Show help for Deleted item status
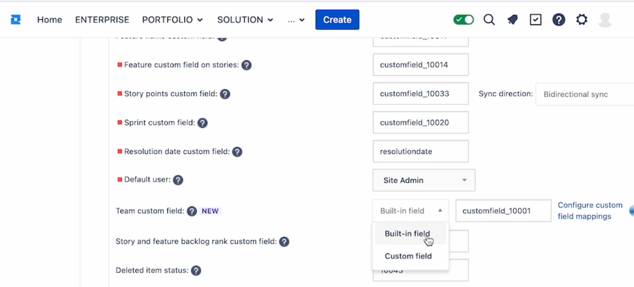Image resolution: width=634 pixels, height=287 pixels. click(x=196, y=271)
